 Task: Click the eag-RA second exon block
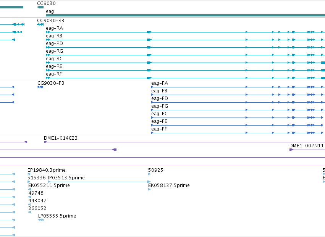click(149, 32)
